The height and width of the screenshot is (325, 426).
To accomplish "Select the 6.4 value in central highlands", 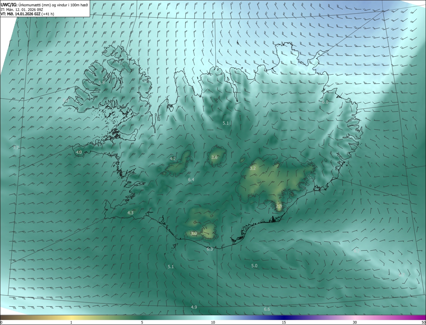I will click(191, 180).
